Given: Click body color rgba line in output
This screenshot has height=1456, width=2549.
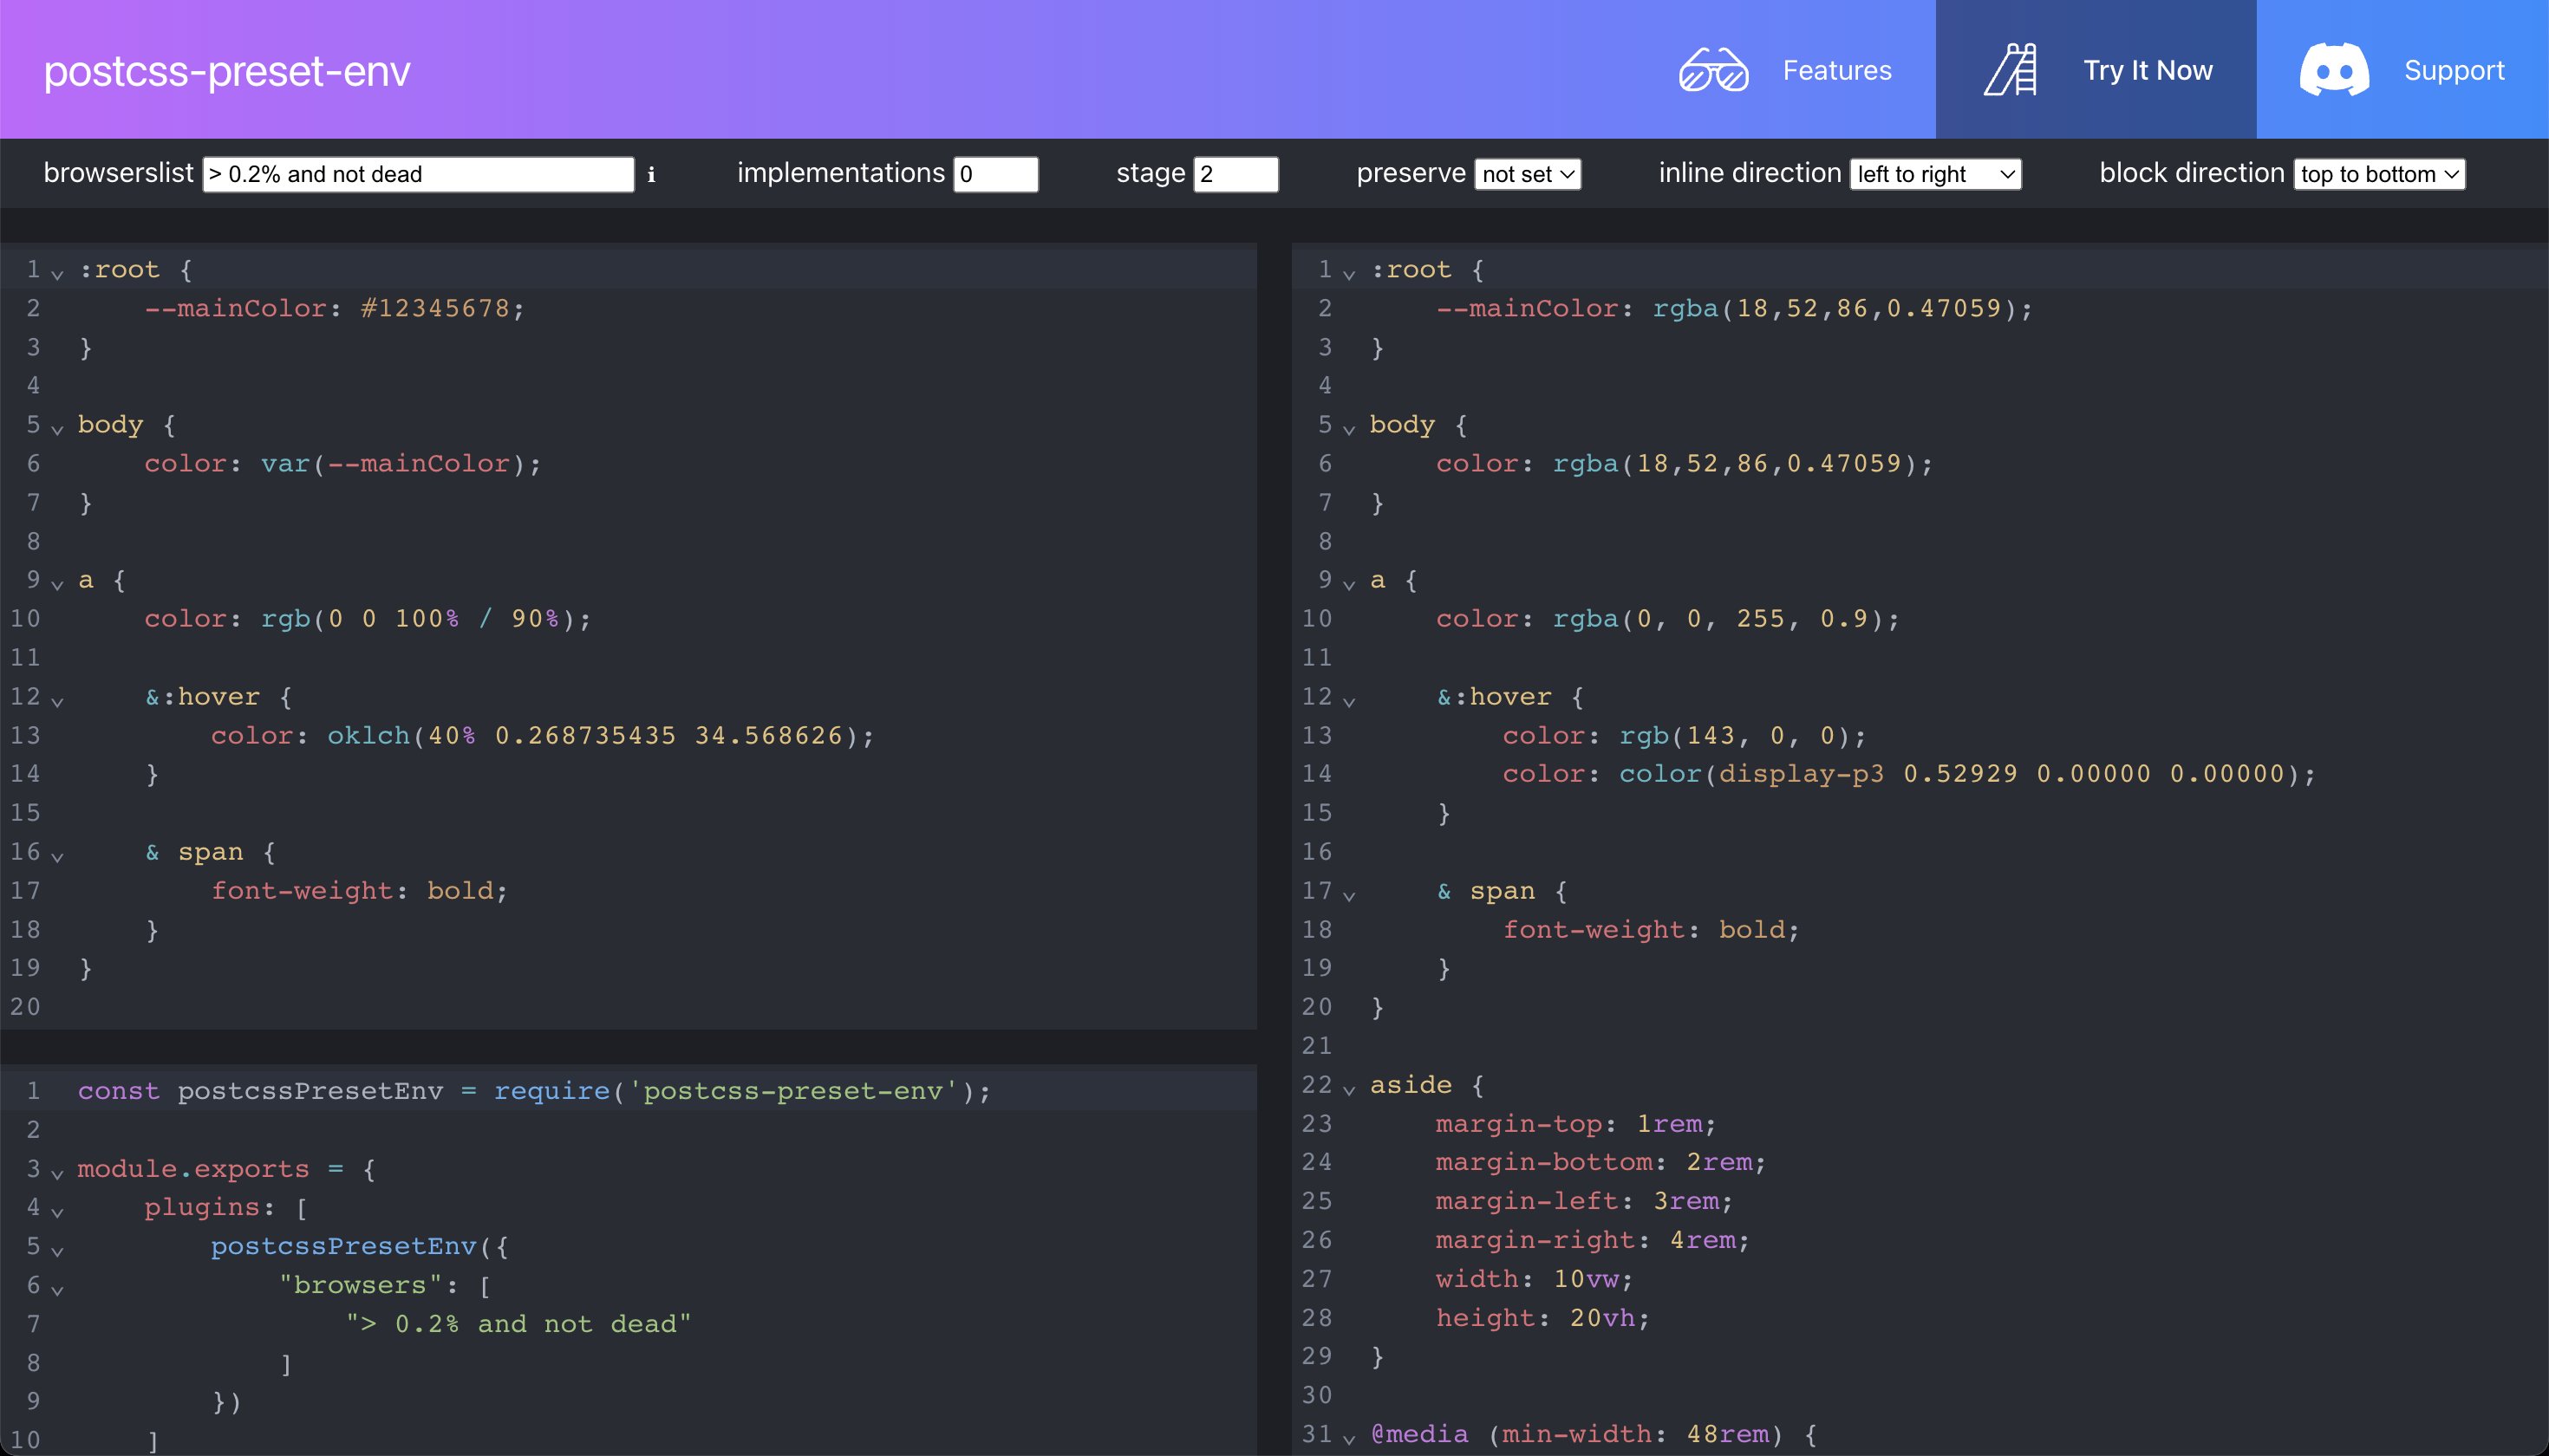Looking at the screenshot, I should click(1684, 463).
